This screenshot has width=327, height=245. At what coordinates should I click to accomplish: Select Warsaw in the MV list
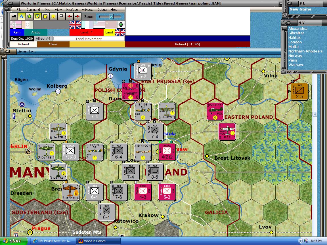(296, 65)
